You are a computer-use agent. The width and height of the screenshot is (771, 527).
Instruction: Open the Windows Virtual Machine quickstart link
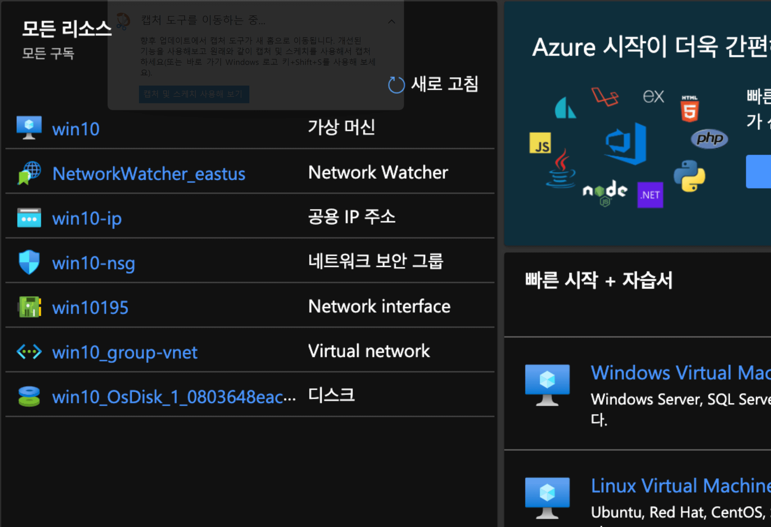coord(681,373)
